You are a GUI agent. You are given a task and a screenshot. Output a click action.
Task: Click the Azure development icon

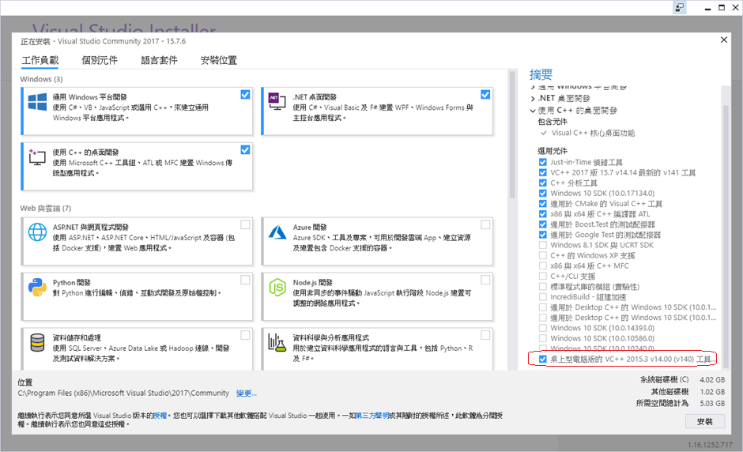(277, 232)
